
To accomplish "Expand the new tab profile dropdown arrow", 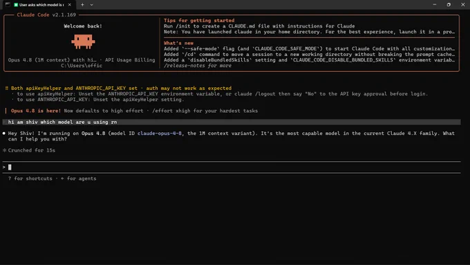I will 91,5.
